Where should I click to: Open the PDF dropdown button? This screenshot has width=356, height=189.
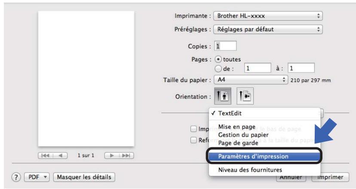point(37,177)
